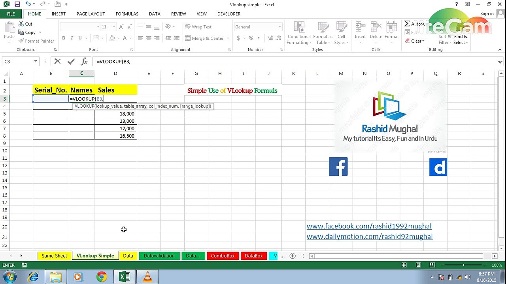
Task: Decrease indent of cell contents
Action: coord(169,38)
